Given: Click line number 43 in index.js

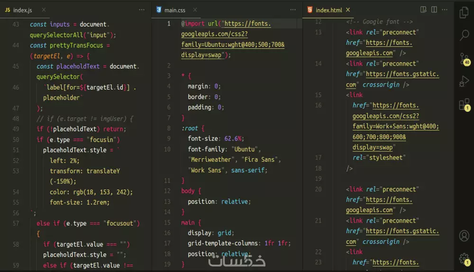Looking at the screenshot, I should (16, 24).
